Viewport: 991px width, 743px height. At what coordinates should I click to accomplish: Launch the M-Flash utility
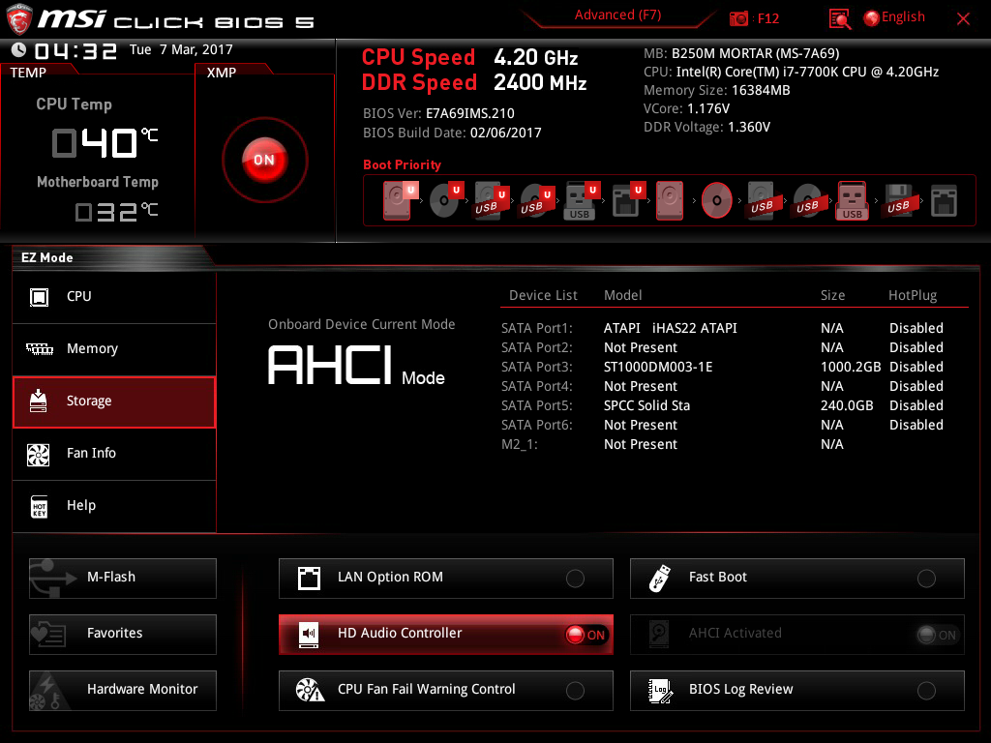[123, 578]
